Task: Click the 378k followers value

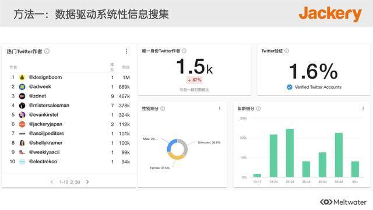Action: [124, 106]
